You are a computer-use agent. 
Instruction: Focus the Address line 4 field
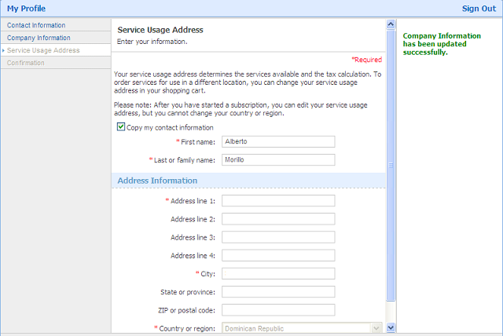[278, 256]
